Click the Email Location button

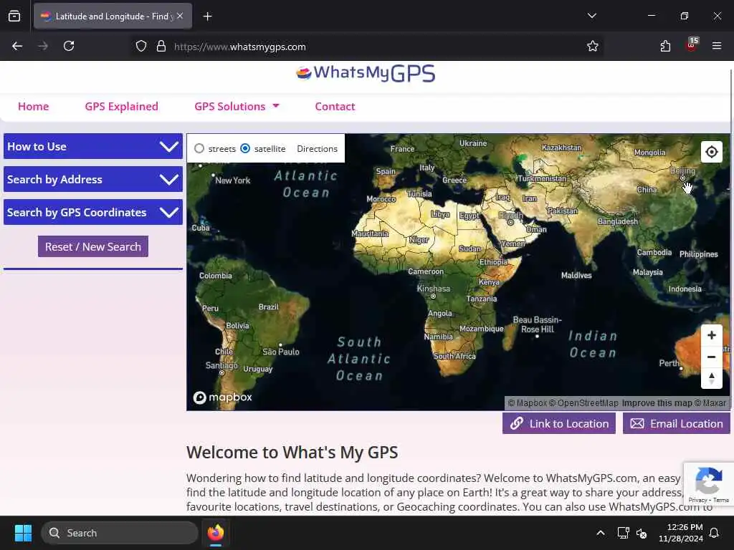[x=677, y=423]
